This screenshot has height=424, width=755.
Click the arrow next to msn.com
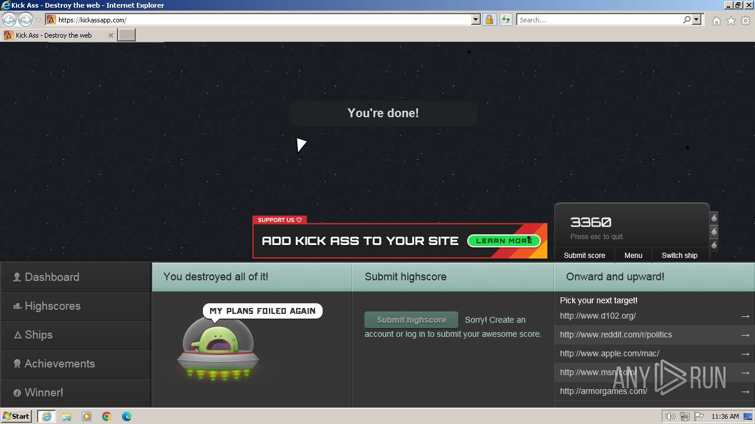[x=746, y=373]
